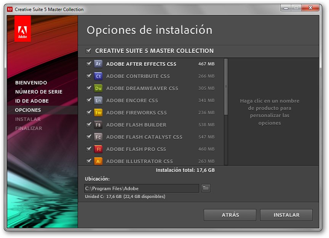Select Adobe Flash Pro CS5 product name
Viewport: 329px width, 238px height.
tap(136, 149)
